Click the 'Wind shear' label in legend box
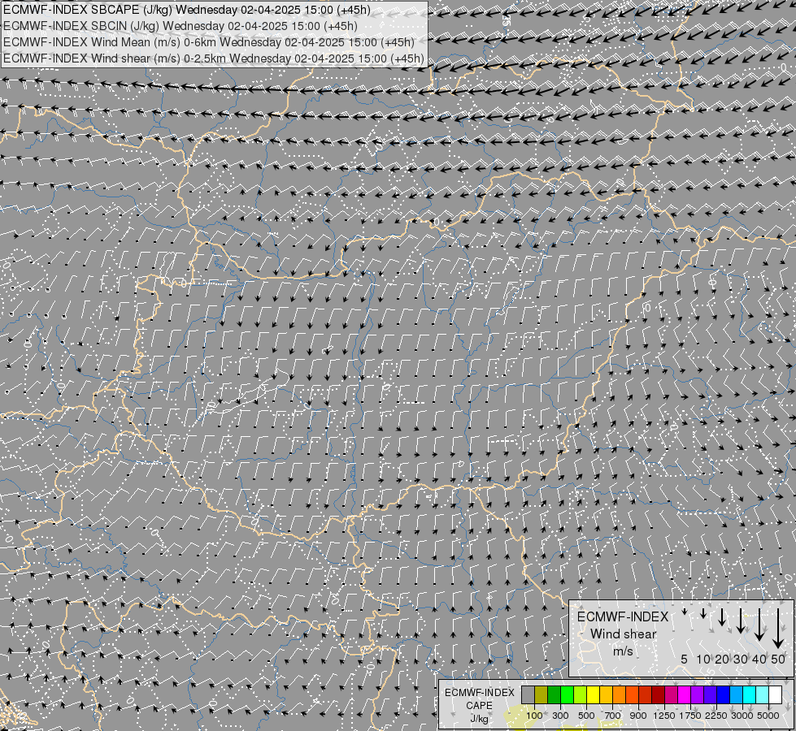The image size is (796, 731). click(x=623, y=634)
